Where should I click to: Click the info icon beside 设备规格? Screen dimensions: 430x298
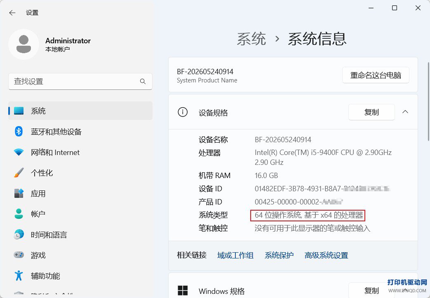(183, 112)
